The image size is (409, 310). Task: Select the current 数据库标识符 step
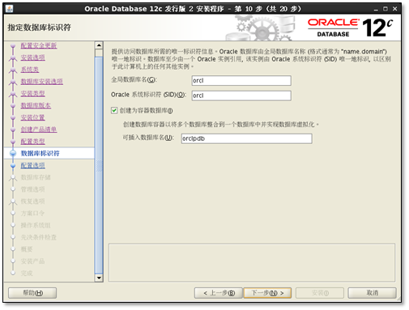(40, 153)
